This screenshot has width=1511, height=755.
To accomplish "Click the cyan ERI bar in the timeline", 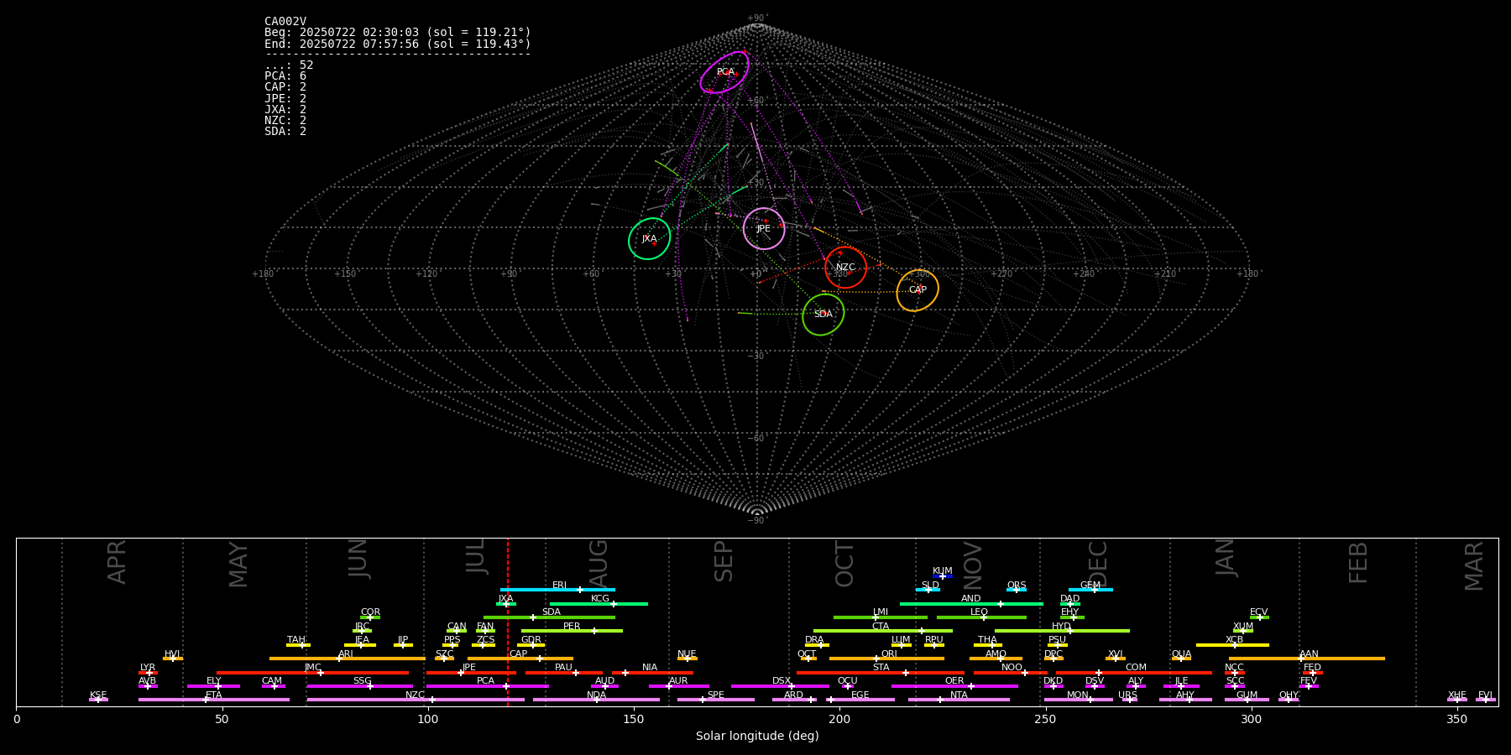I will click(557, 590).
